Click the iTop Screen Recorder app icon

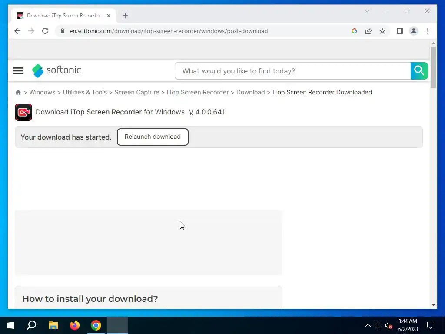click(23, 112)
